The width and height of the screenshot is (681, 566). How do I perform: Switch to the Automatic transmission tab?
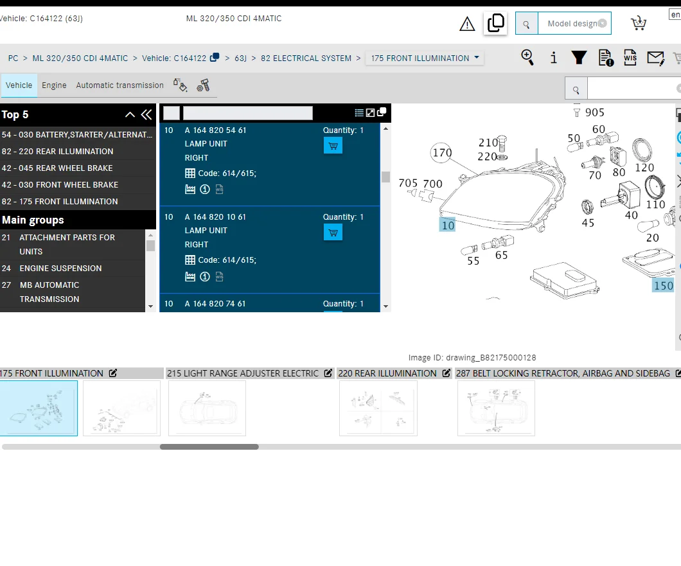(120, 85)
